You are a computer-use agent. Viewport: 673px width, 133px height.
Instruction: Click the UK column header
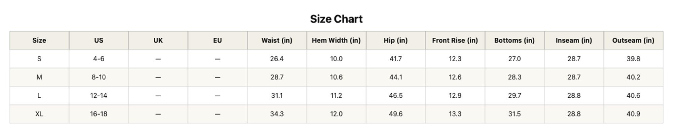tap(158, 40)
